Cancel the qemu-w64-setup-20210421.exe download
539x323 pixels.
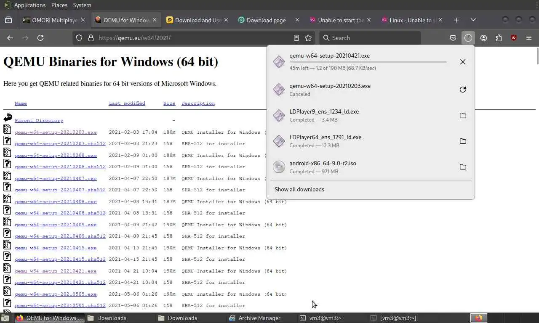(x=463, y=62)
